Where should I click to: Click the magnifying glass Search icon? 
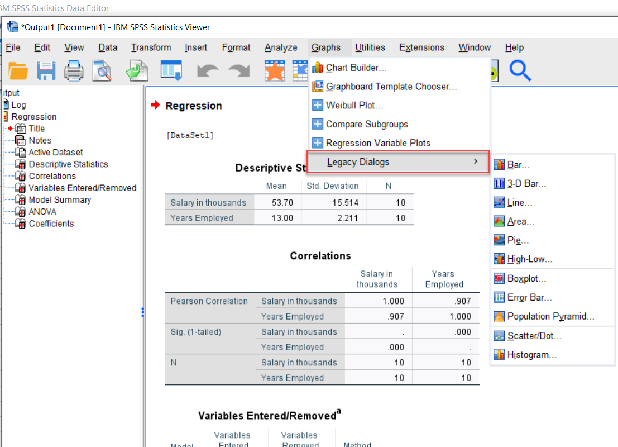coord(520,71)
